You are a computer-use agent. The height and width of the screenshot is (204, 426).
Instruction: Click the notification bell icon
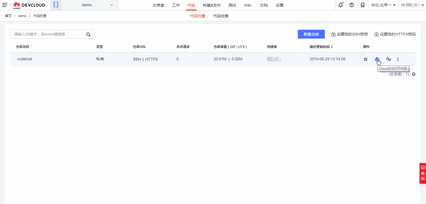pos(341,5)
